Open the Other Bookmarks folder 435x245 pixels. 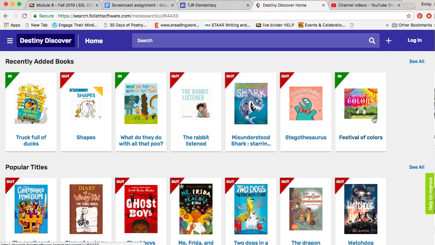pos(412,25)
